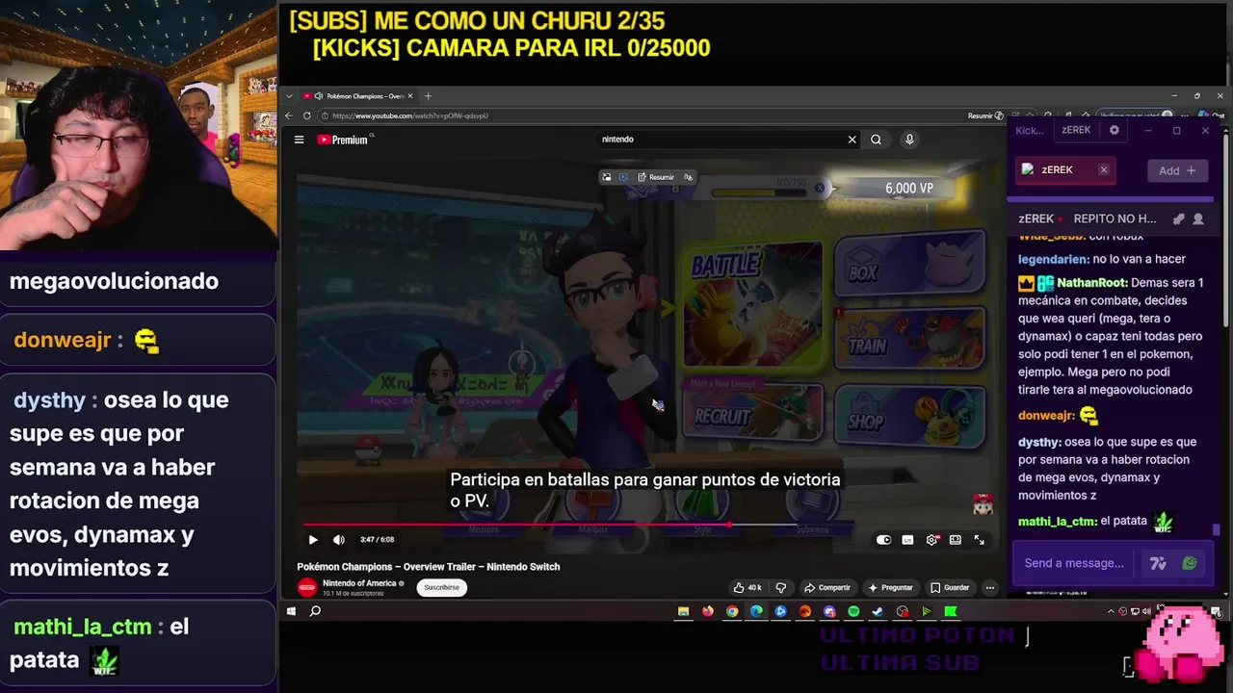Image resolution: width=1233 pixels, height=693 pixels.
Task: Select the Kick... tab in chat window
Action: 1030,130
